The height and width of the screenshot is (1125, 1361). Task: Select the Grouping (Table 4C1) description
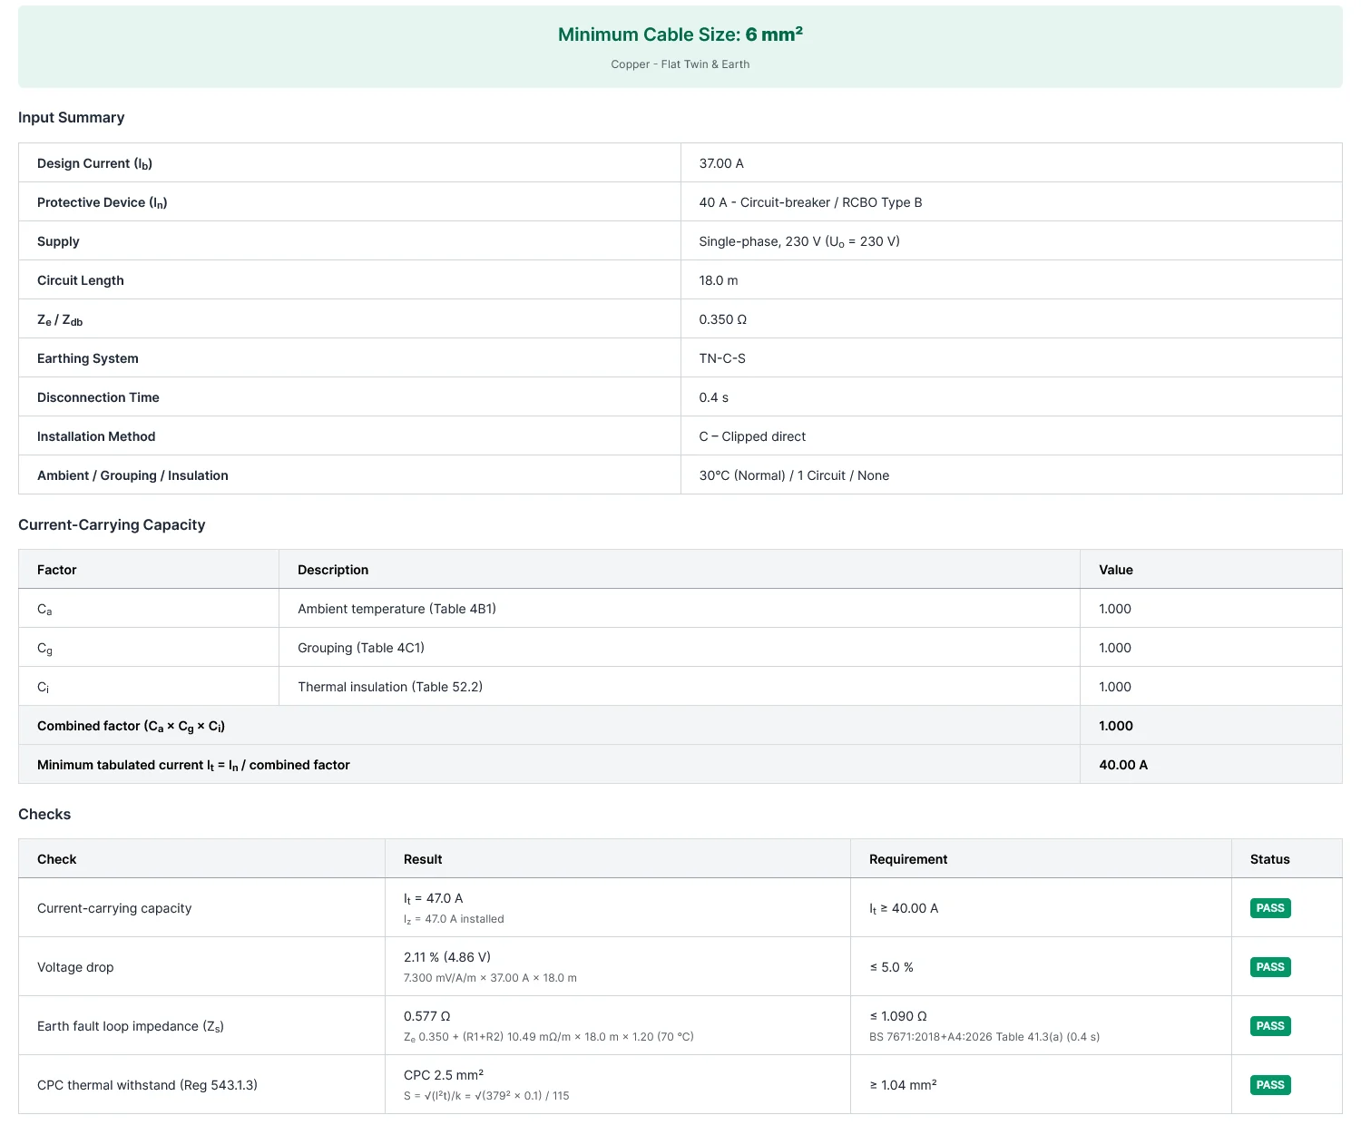(361, 648)
